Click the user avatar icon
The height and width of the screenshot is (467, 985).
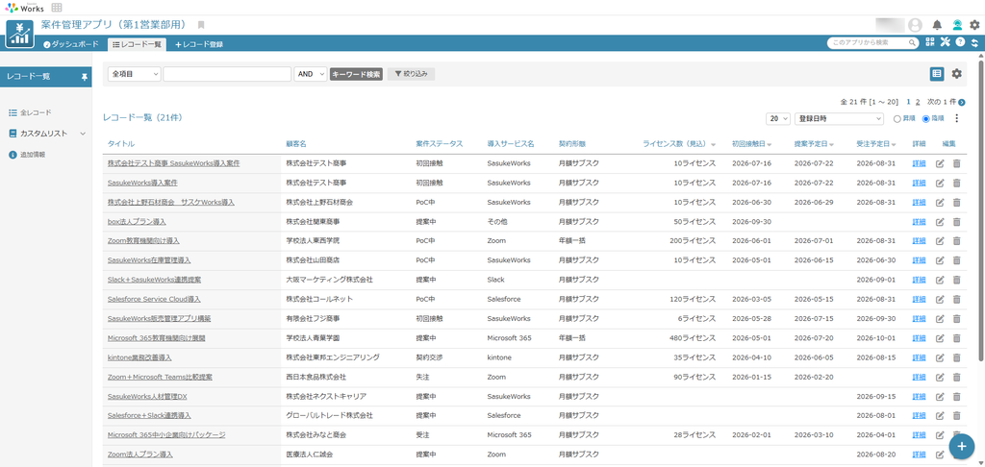[916, 25]
